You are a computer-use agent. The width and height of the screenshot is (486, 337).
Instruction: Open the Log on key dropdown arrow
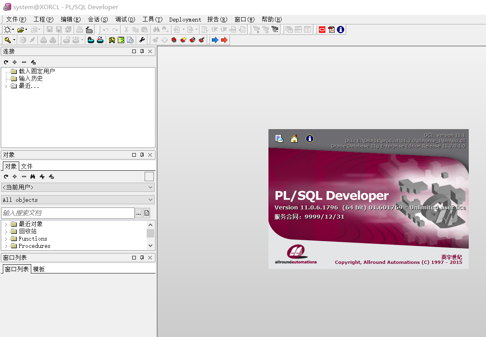14,40
